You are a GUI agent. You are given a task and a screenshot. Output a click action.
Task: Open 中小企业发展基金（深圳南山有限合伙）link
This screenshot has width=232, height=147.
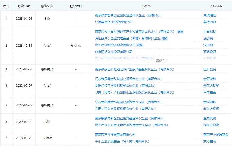[122, 141]
